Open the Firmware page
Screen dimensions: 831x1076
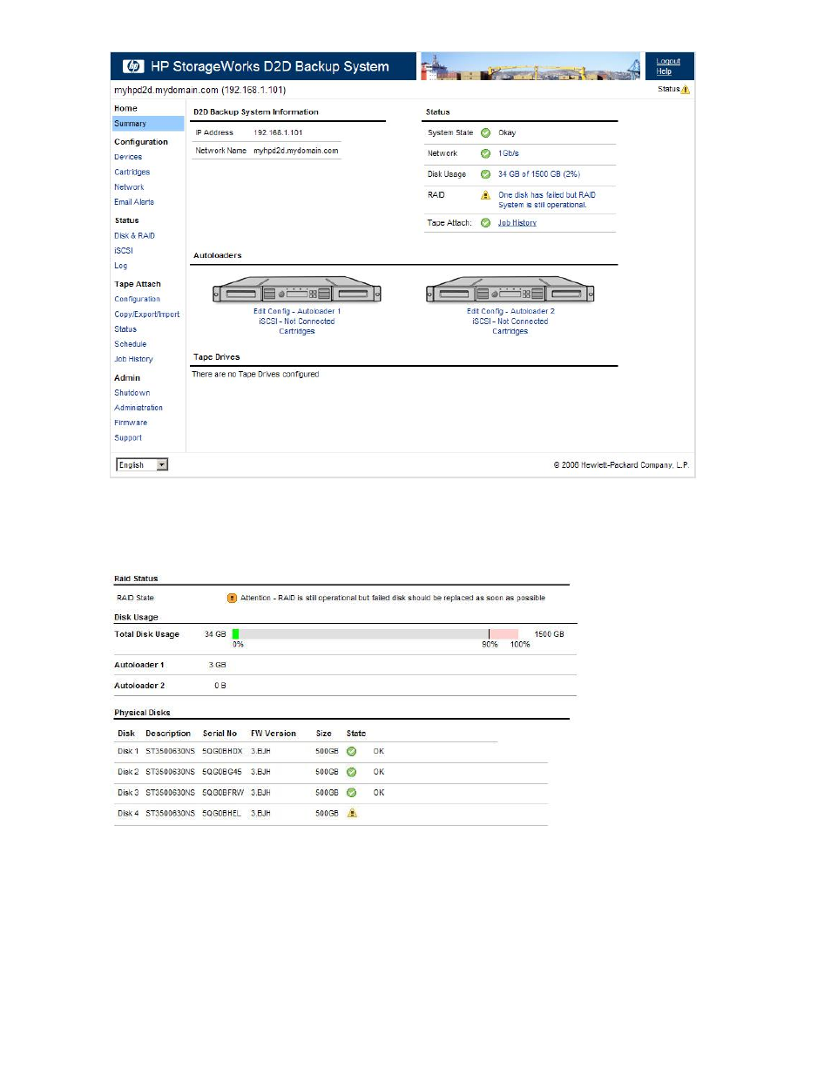click(x=131, y=423)
